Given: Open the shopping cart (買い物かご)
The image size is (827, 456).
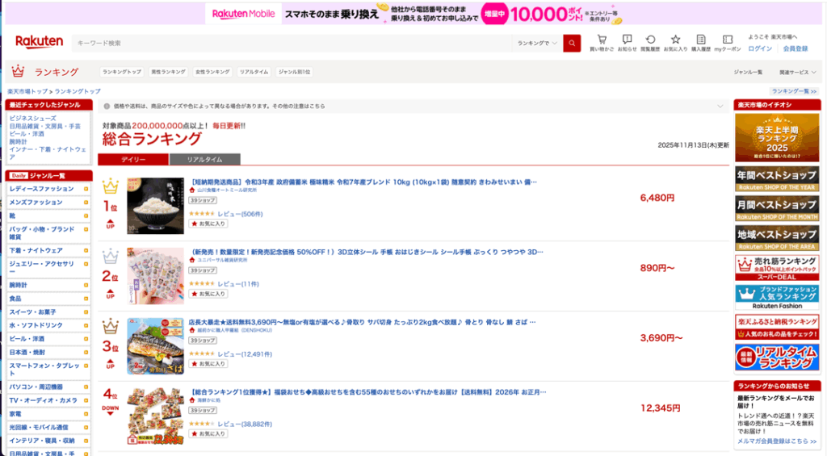Looking at the screenshot, I should coord(601,42).
